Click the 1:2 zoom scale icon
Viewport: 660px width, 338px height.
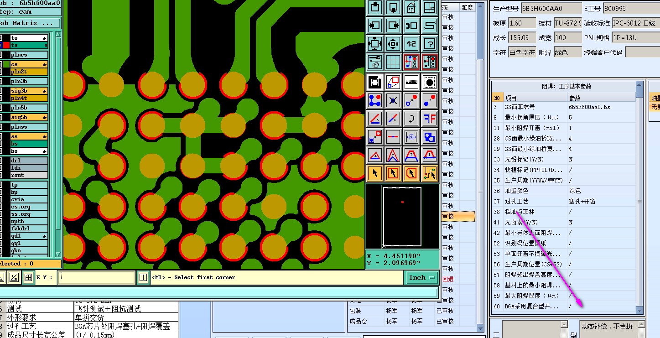[x=411, y=44]
